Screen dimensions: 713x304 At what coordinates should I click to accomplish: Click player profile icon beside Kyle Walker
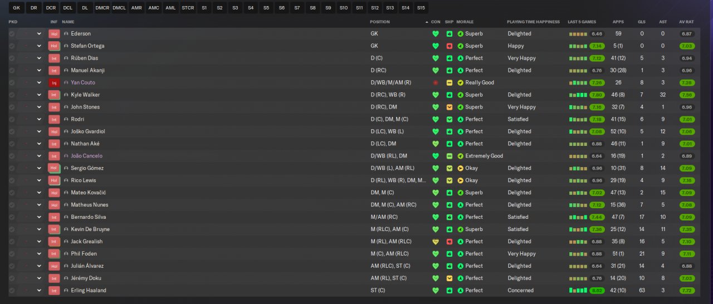66,95
